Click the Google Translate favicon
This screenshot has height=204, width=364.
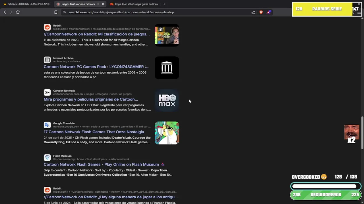(x=47, y=125)
